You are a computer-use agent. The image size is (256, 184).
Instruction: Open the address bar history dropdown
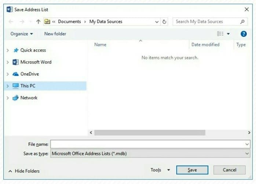pyautogui.click(x=157, y=22)
